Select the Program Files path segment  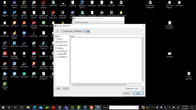tap(67, 31)
